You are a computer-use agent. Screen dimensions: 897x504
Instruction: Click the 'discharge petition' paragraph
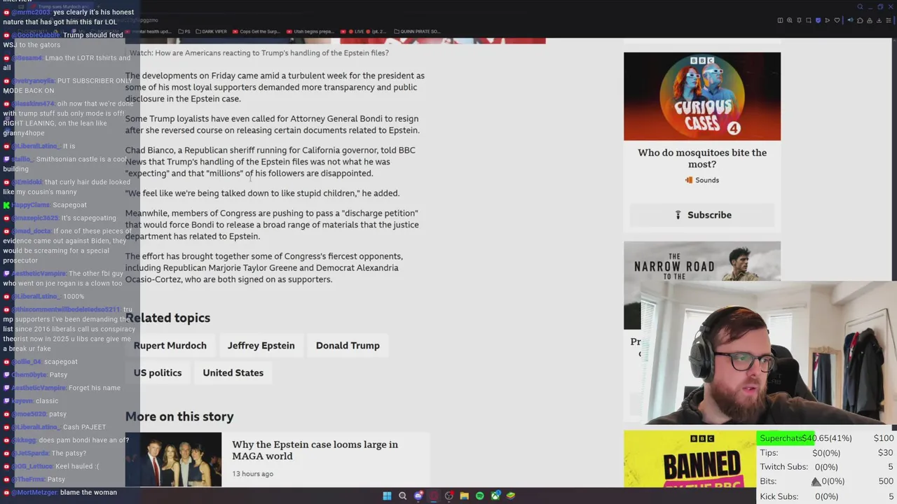click(272, 225)
